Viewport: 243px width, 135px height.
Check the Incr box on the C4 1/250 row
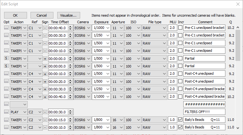tap(180, 89)
